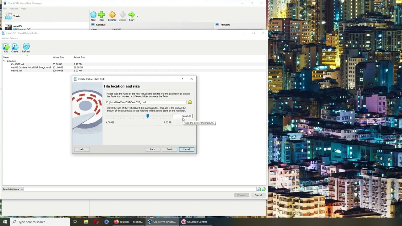Image resolution: width=402 pixels, height=226 pixels.
Task: Open Task View on the taskbar
Action: coord(75,222)
